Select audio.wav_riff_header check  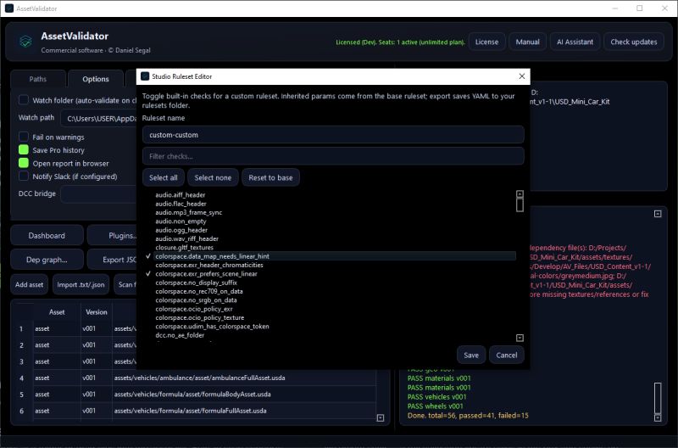[186, 238]
